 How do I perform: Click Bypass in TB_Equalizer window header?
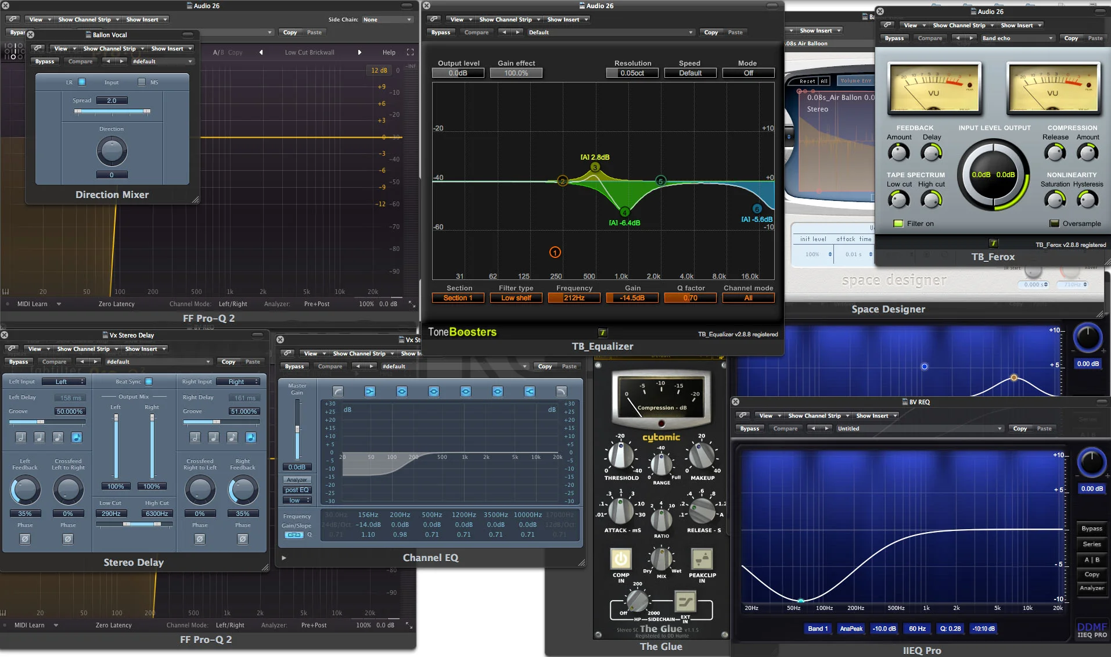(441, 33)
